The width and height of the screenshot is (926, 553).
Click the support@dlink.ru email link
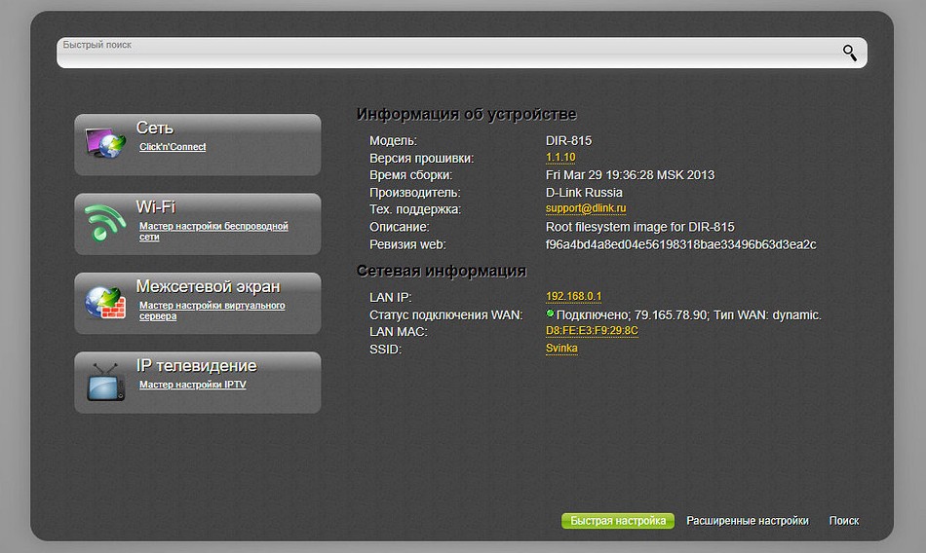coord(586,209)
